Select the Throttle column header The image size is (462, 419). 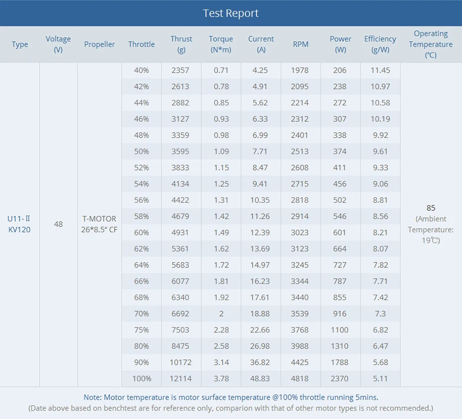(x=142, y=44)
